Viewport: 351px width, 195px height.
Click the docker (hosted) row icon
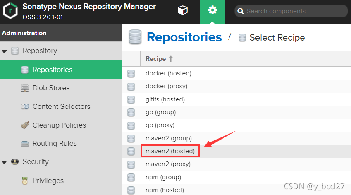click(x=131, y=74)
